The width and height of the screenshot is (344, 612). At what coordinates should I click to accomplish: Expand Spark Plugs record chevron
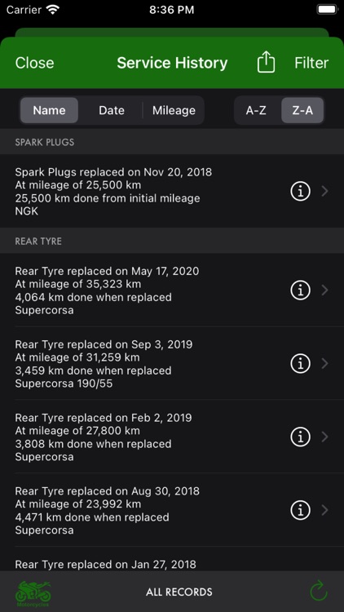[324, 191]
